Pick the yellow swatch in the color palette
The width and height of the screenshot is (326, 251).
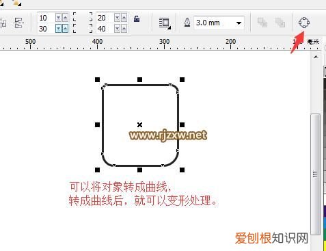point(325,245)
